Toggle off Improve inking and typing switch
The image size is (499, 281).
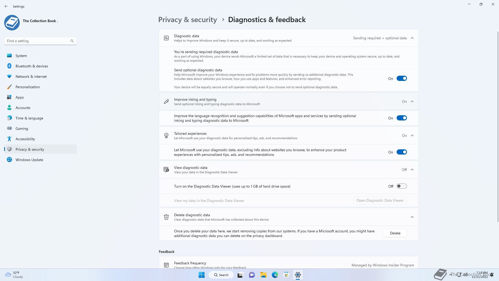point(402,118)
